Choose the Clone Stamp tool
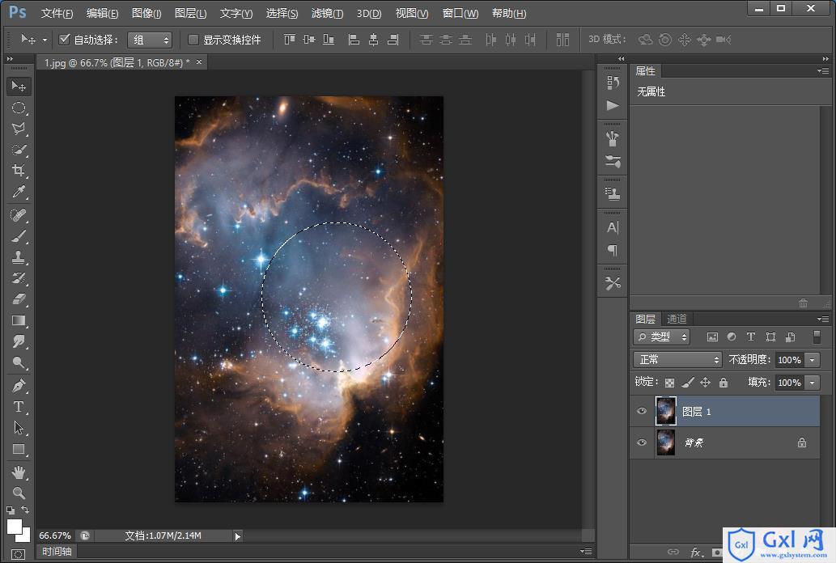 (19, 257)
